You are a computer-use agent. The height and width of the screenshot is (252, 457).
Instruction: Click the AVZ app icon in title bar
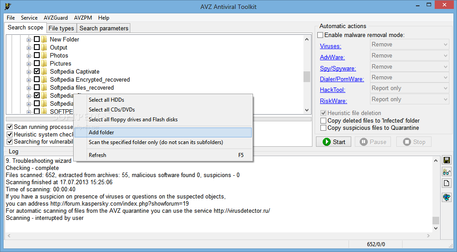[8, 6]
